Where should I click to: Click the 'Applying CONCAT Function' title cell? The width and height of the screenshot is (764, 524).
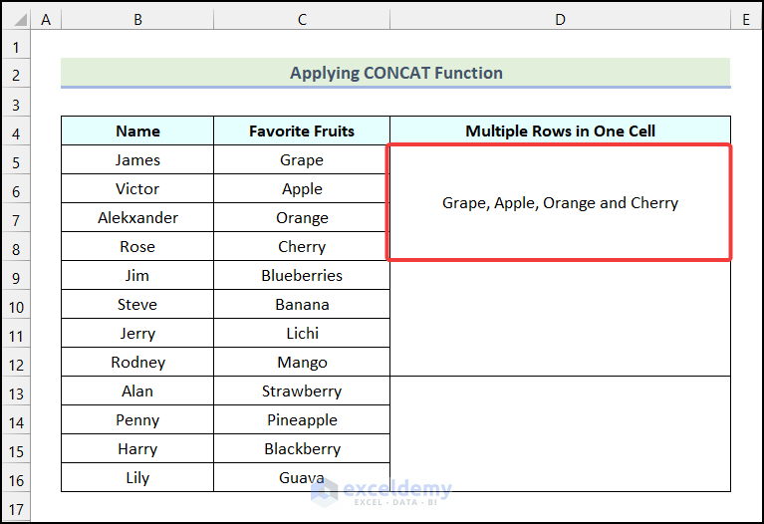pos(395,73)
